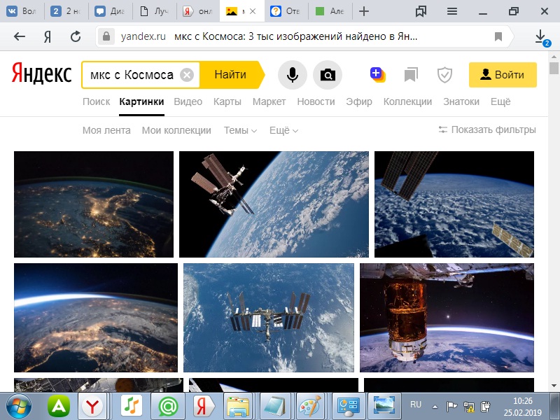
Task: Open Yandex Browser red Y taskbar icon
Action: (92, 407)
